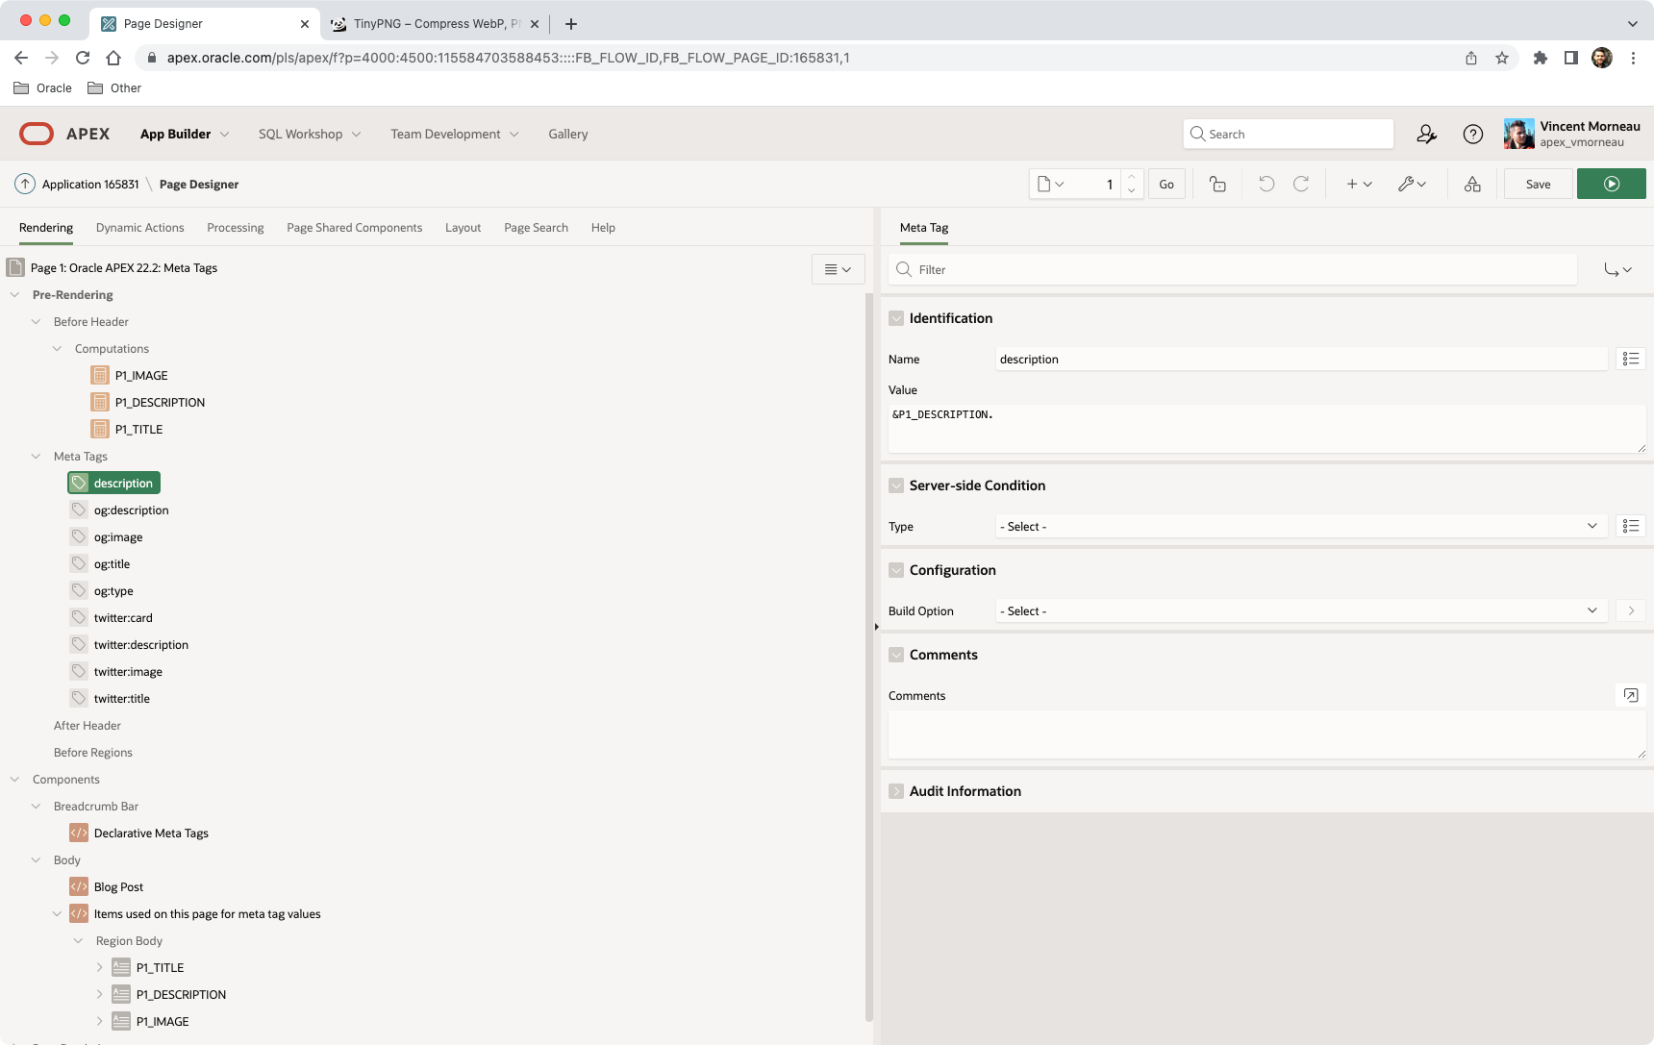Open the Gallery link
The width and height of the screenshot is (1654, 1045).
tap(568, 134)
